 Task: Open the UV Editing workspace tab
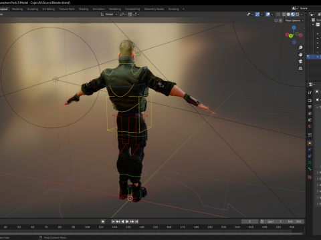point(48,9)
